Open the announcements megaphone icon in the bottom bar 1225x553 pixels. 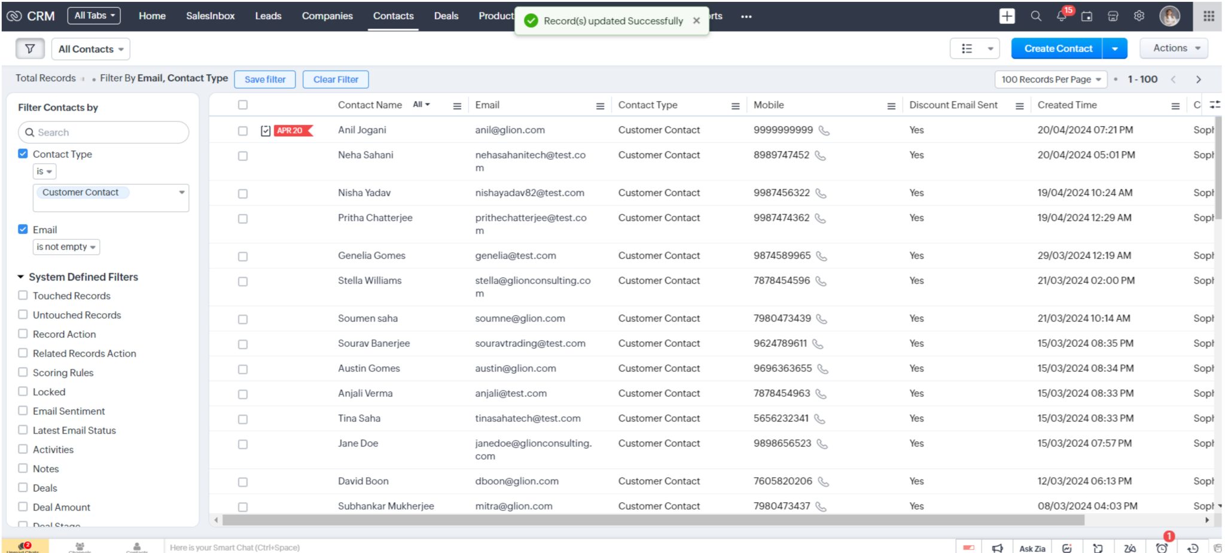[998, 548]
